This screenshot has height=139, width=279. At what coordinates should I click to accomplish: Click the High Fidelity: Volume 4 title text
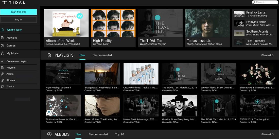[x=58, y=88]
